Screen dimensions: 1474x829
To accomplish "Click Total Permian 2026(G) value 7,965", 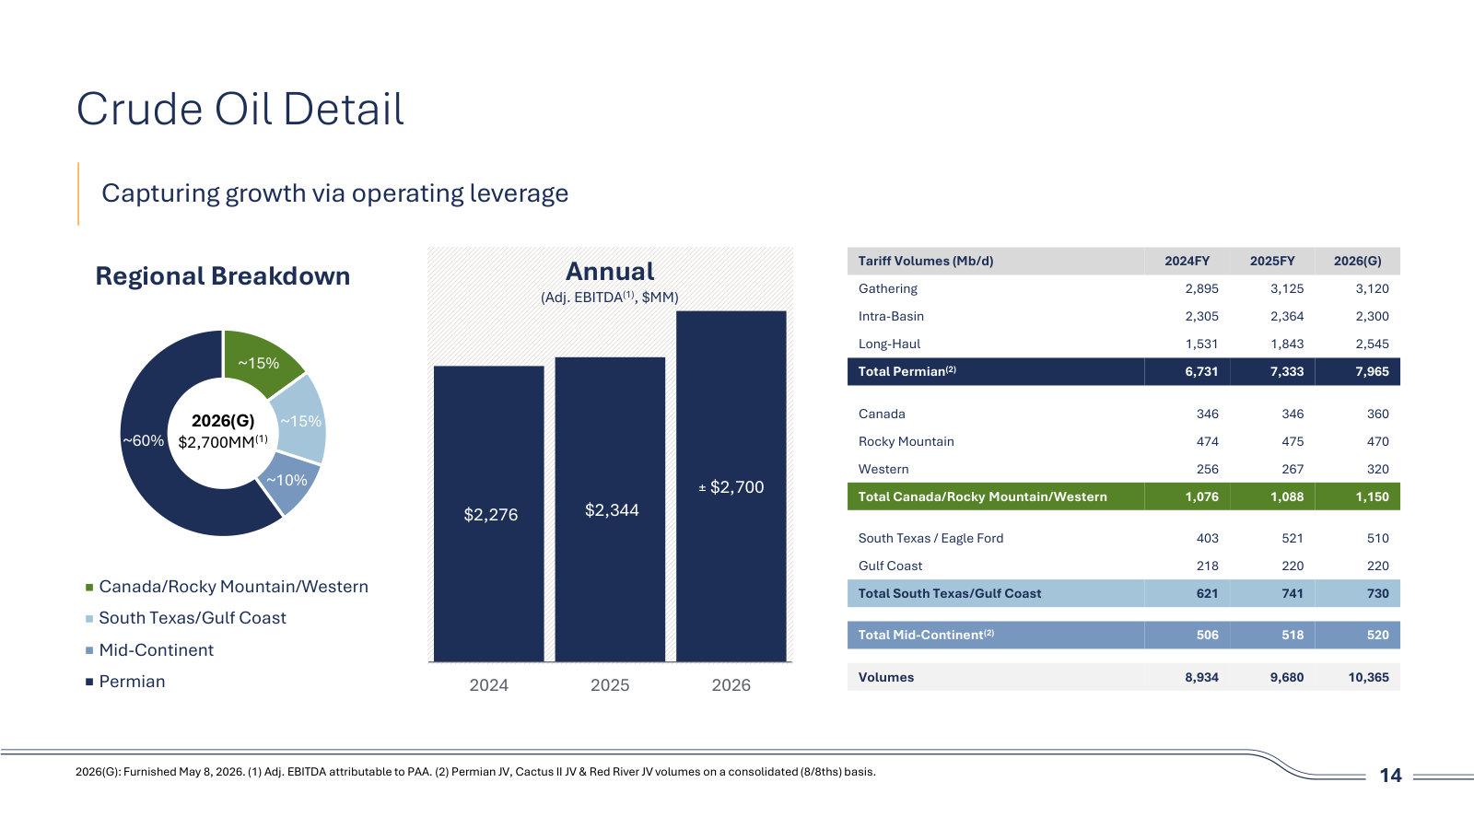I will pos(1372,371).
